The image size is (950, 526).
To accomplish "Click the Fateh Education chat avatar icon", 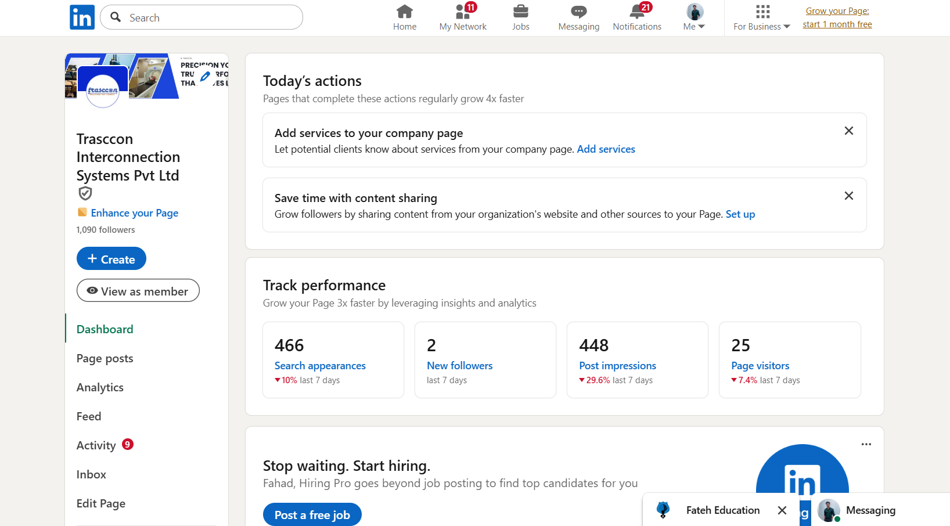I will (x=663, y=510).
